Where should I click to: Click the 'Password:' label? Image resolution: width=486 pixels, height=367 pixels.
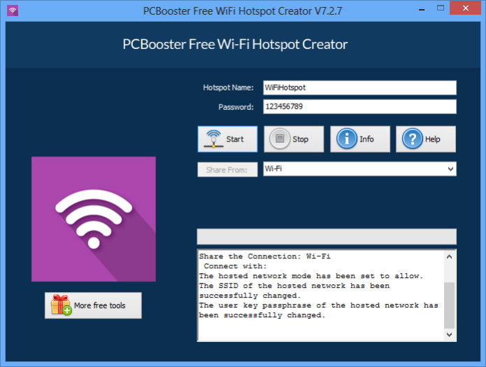pyautogui.click(x=236, y=107)
